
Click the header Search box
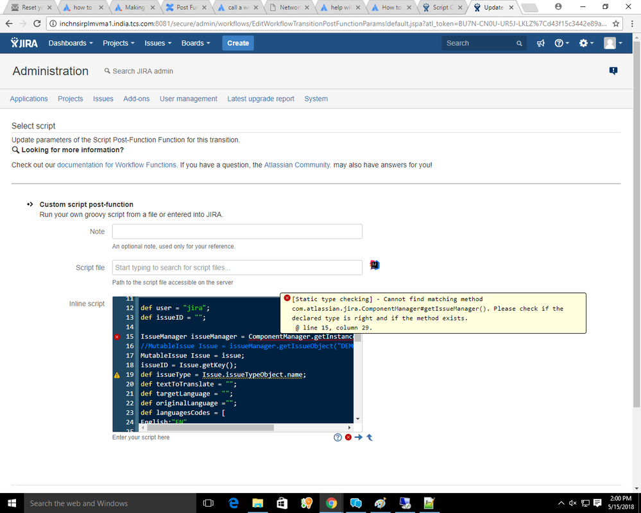(484, 43)
